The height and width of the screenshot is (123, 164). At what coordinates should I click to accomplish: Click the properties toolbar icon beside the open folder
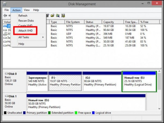click(x=48, y=16)
